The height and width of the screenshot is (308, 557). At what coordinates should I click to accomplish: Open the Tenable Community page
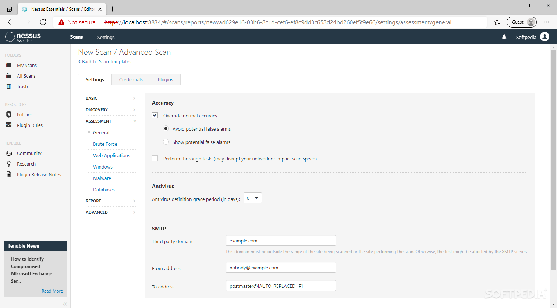click(x=29, y=153)
